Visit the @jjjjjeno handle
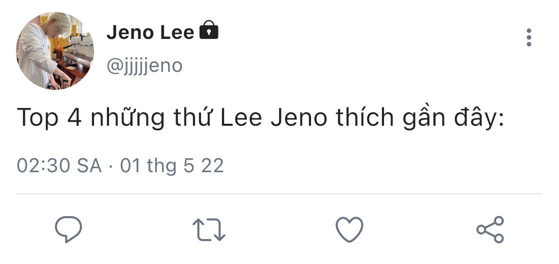The height and width of the screenshot is (264, 559). 144,65
